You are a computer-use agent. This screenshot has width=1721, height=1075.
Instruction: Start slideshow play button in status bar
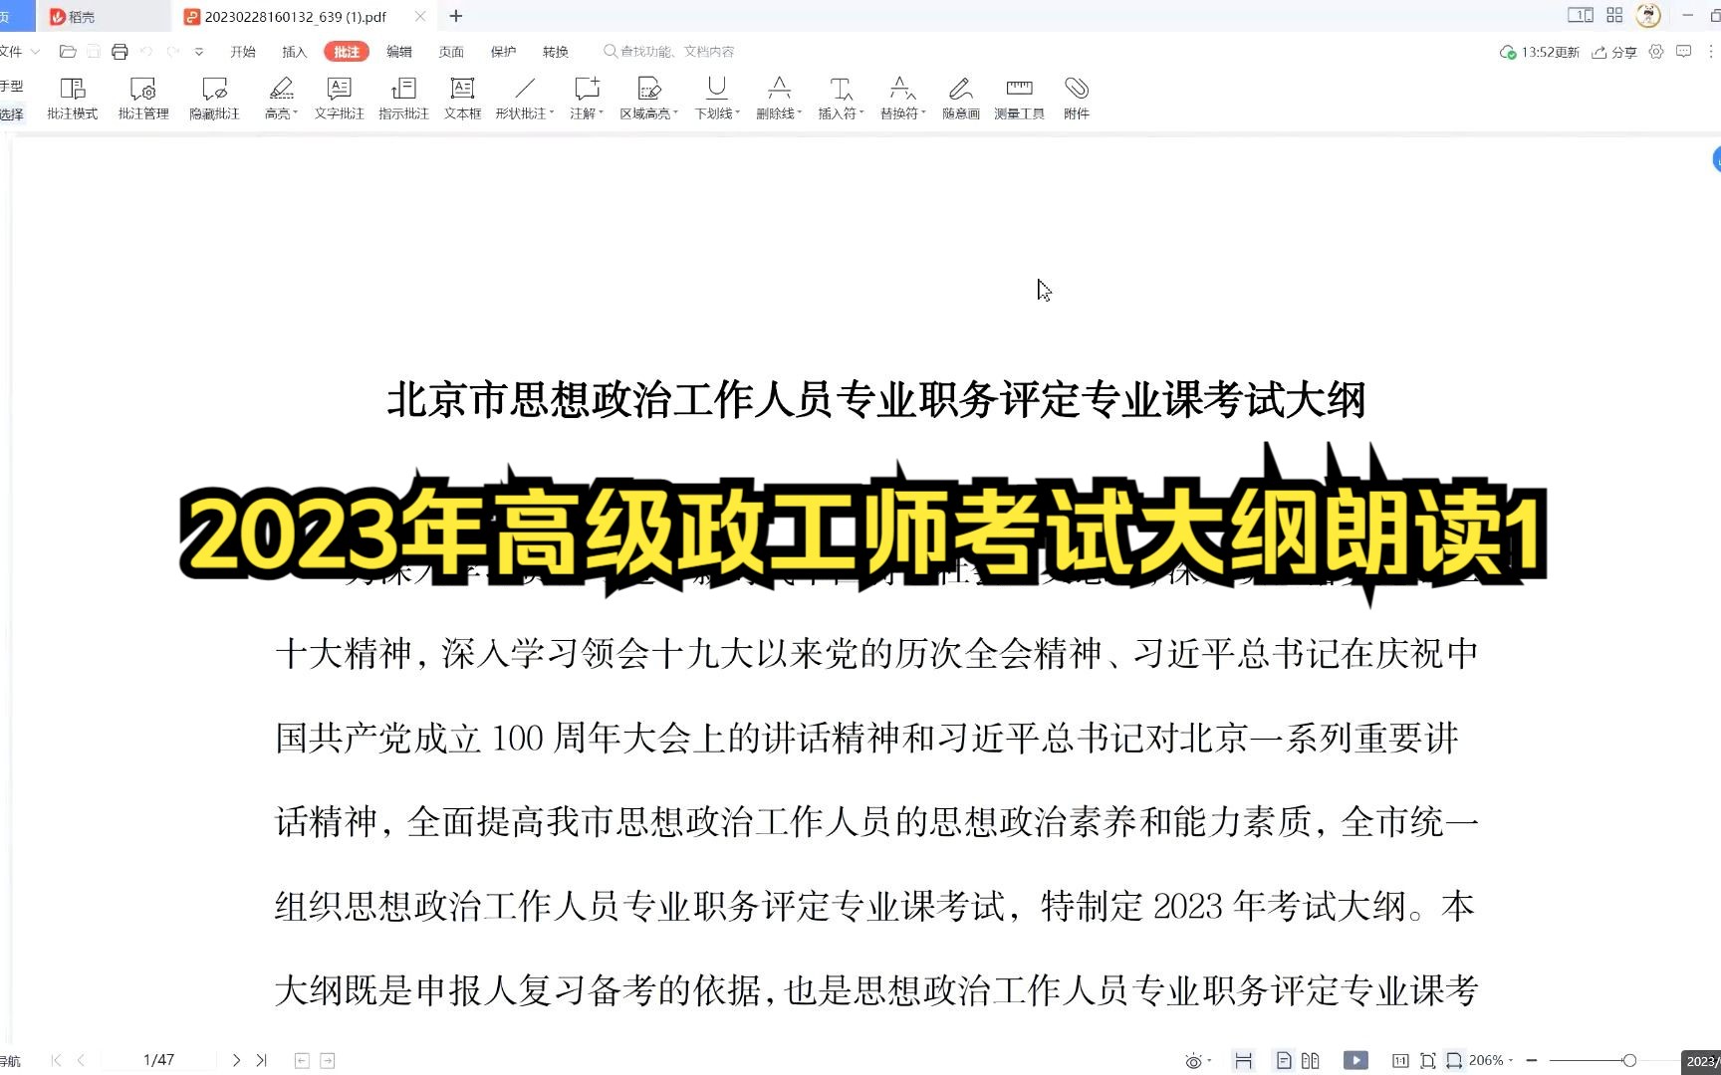(1355, 1060)
